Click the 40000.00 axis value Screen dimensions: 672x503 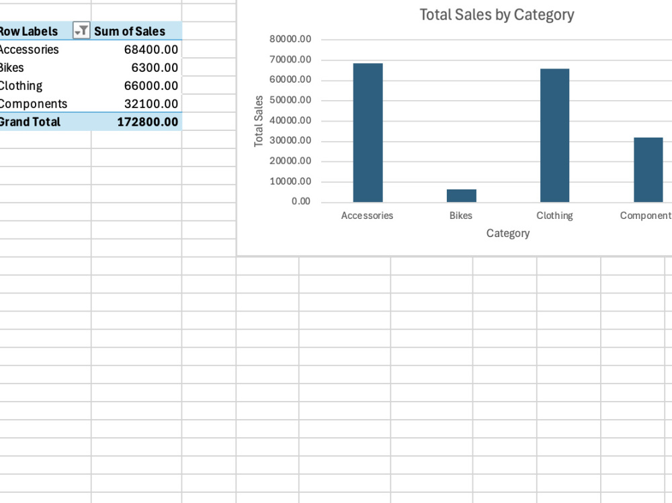point(290,120)
